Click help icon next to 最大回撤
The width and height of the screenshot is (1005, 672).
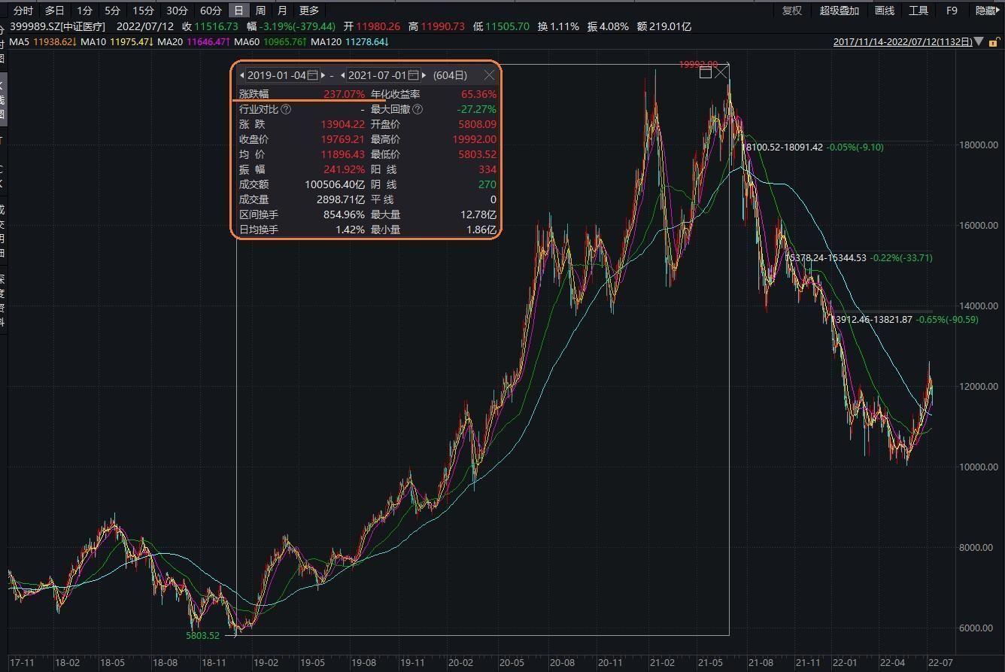tap(417, 109)
